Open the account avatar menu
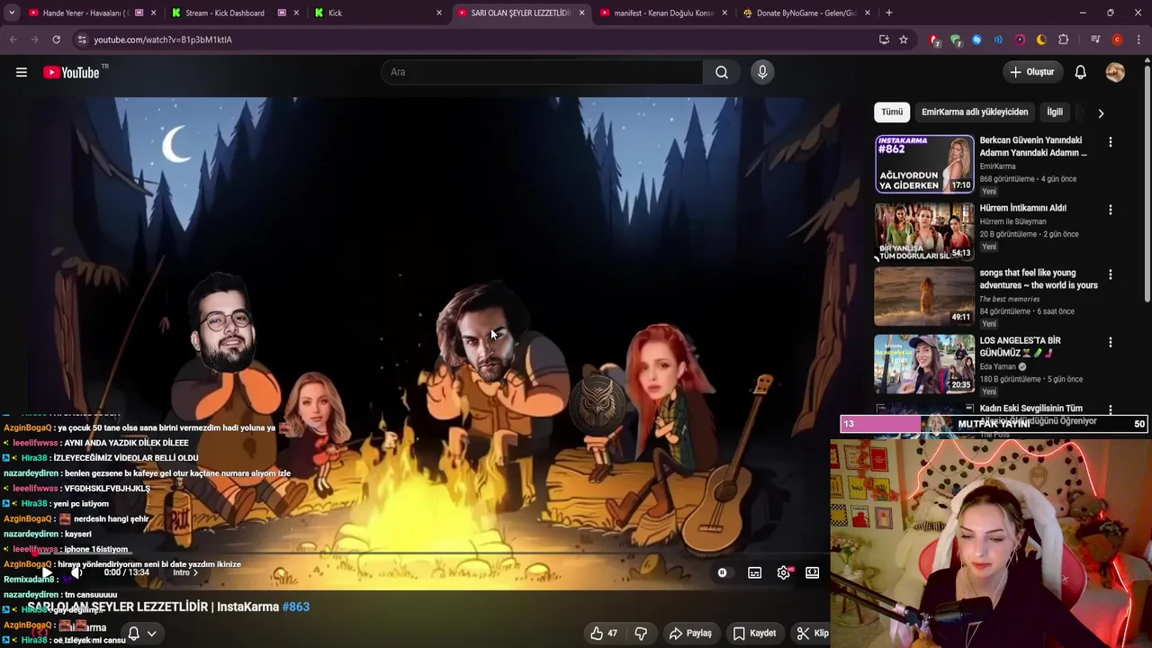The height and width of the screenshot is (648, 1152). point(1115,72)
